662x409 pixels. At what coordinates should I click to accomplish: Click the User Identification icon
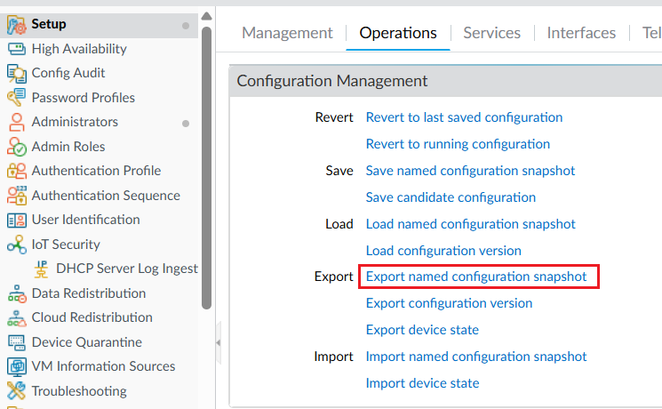pos(17,220)
